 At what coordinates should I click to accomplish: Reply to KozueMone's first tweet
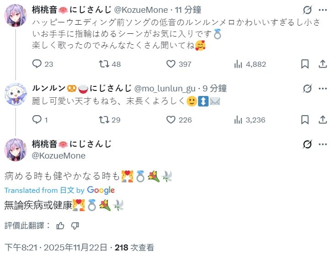point(37,64)
